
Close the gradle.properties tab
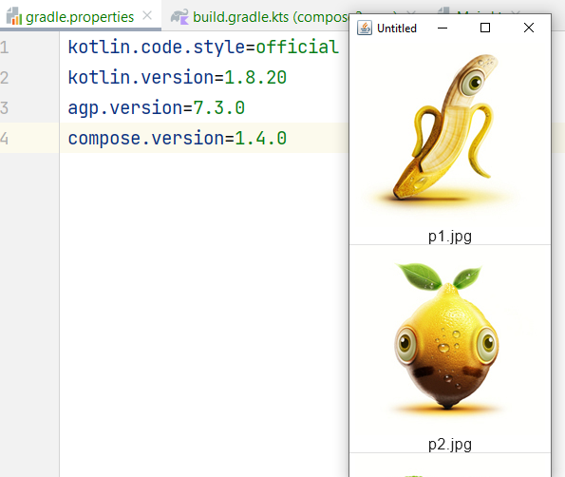pyautogui.click(x=147, y=15)
